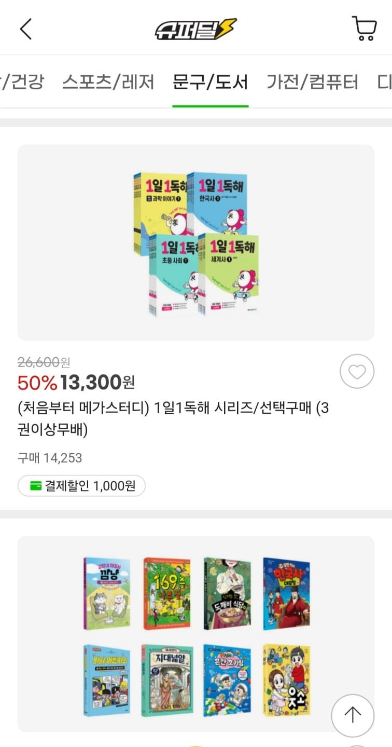Tap the 깜냥 book cover
Image resolution: width=392 pixels, height=747 pixels.
tap(106, 593)
